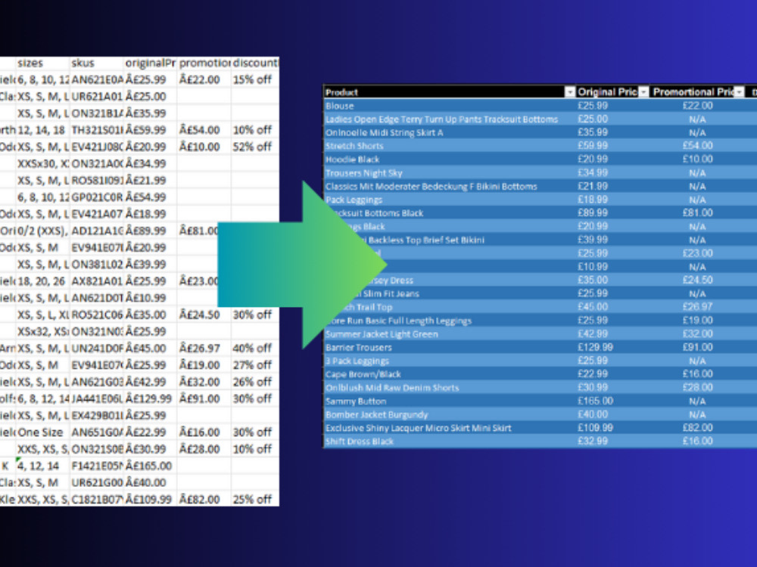Select the '3 Pack Leggings' product cell
This screenshot has width=757, height=567.
[450, 361]
